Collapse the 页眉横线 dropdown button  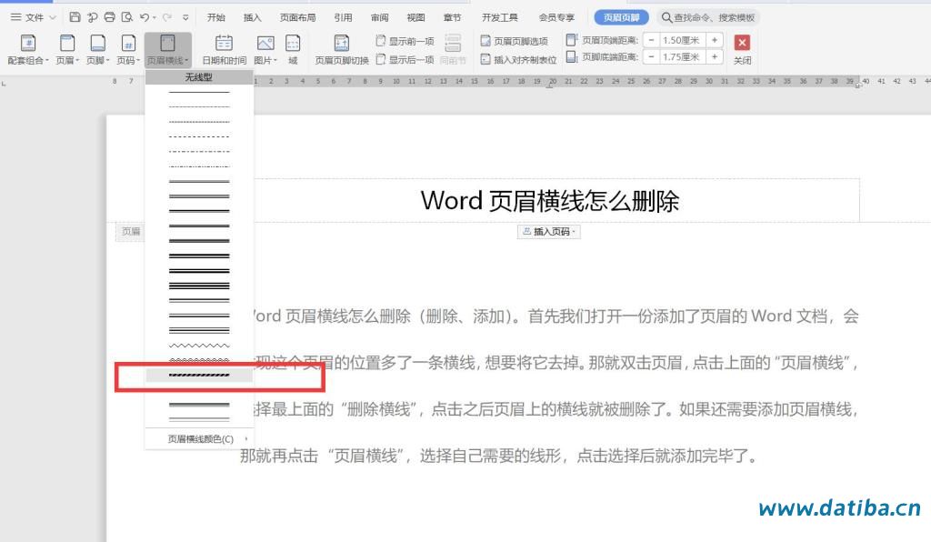click(168, 49)
